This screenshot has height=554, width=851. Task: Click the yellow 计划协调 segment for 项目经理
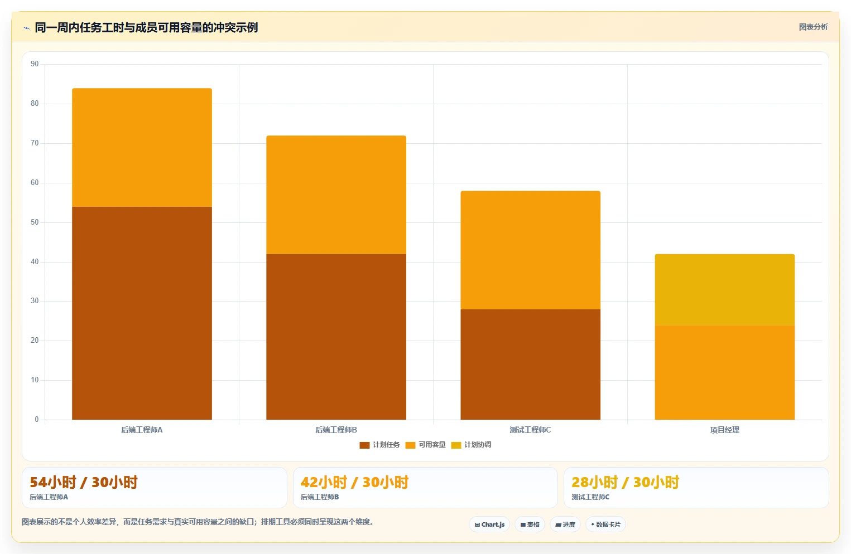[x=724, y=290]
